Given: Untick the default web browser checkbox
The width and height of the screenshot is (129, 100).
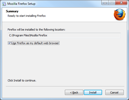Looking at the screenshot, I should click(9, 43).
